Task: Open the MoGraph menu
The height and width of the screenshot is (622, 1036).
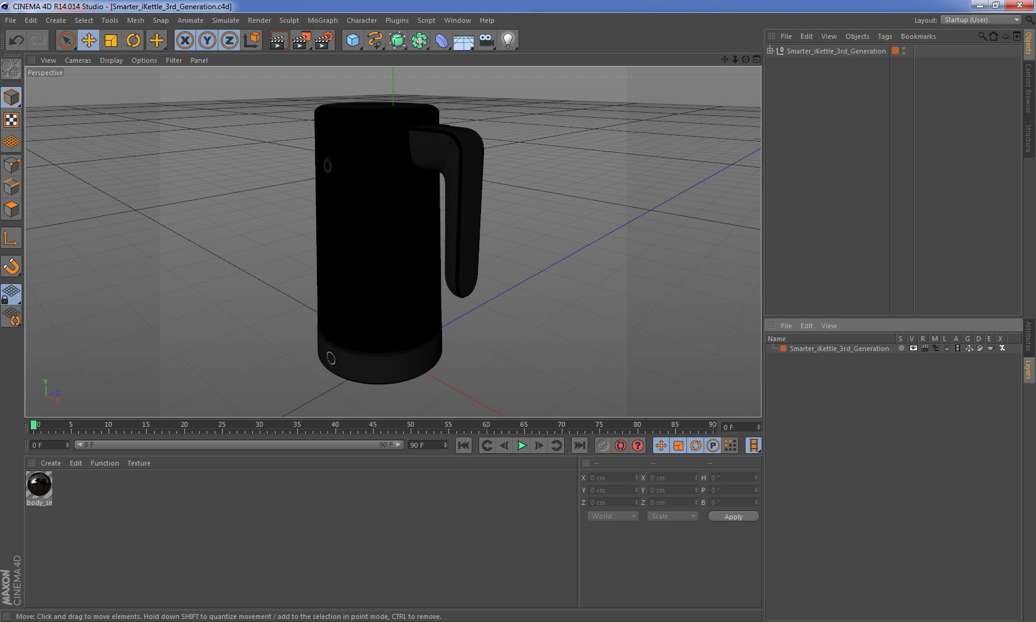Action: pos(323,20)
